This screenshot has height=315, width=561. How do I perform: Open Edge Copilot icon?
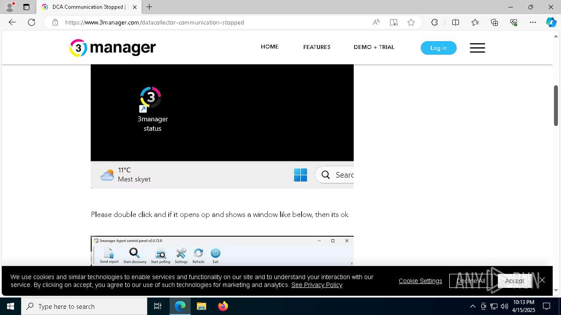551,22
